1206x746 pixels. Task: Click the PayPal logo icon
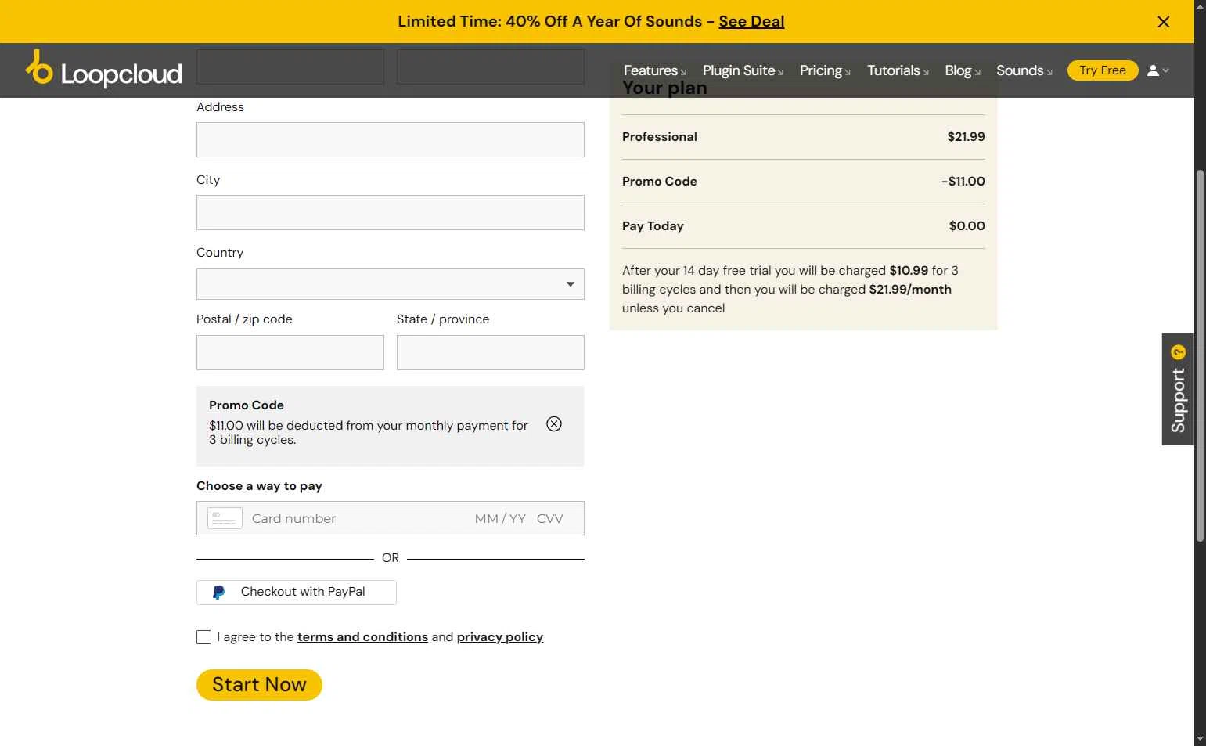point(219,593)
